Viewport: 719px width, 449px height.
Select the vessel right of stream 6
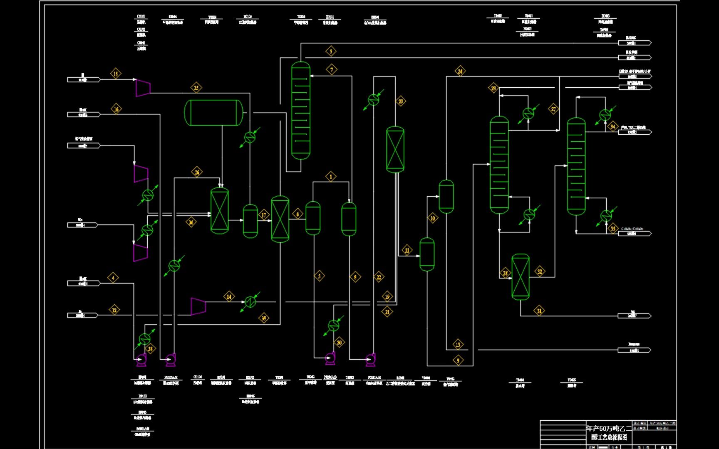pyautogui.click(x=313, y=218)
